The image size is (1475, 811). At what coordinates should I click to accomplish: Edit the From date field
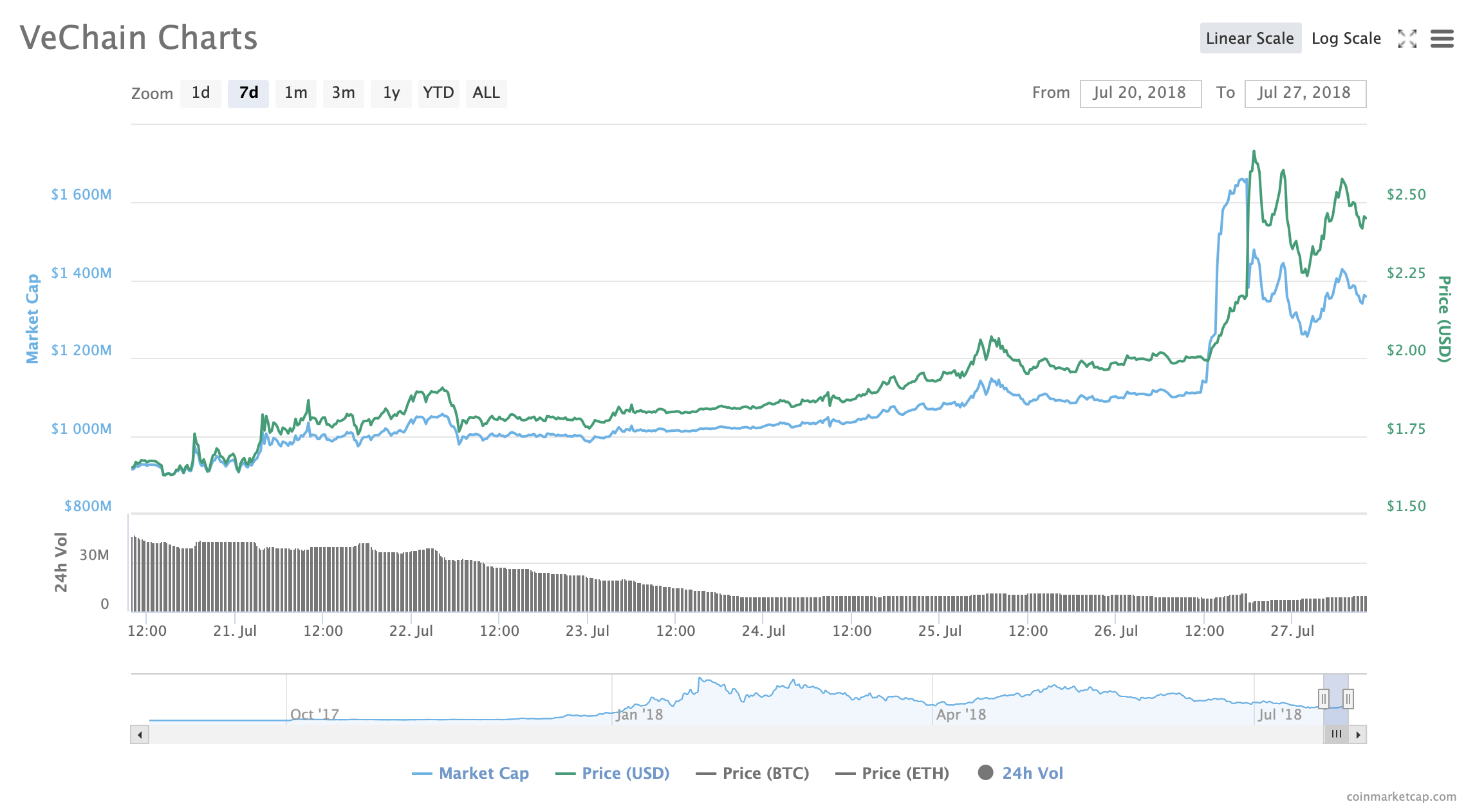[1140, 93]
